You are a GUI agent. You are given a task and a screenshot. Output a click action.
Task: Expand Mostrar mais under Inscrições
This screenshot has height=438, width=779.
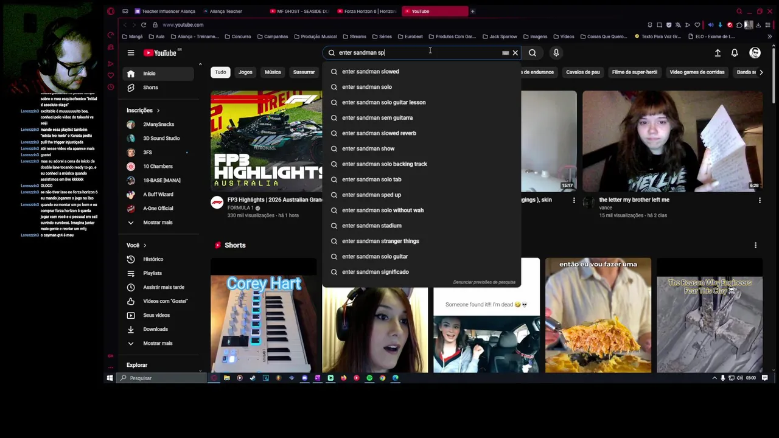click(x=159, y=222)
